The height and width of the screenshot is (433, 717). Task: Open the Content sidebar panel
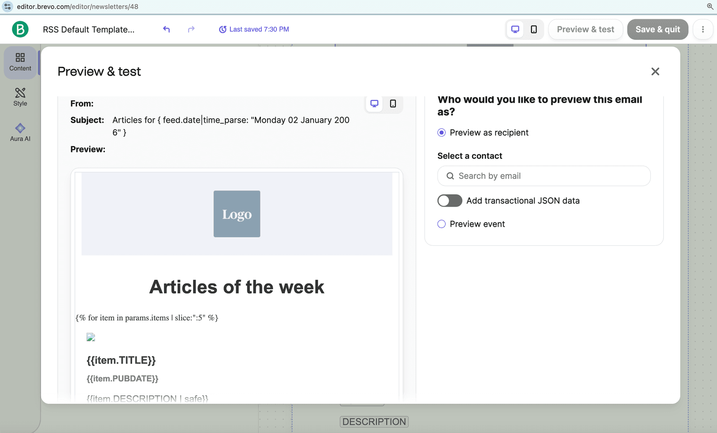point(20,62)
